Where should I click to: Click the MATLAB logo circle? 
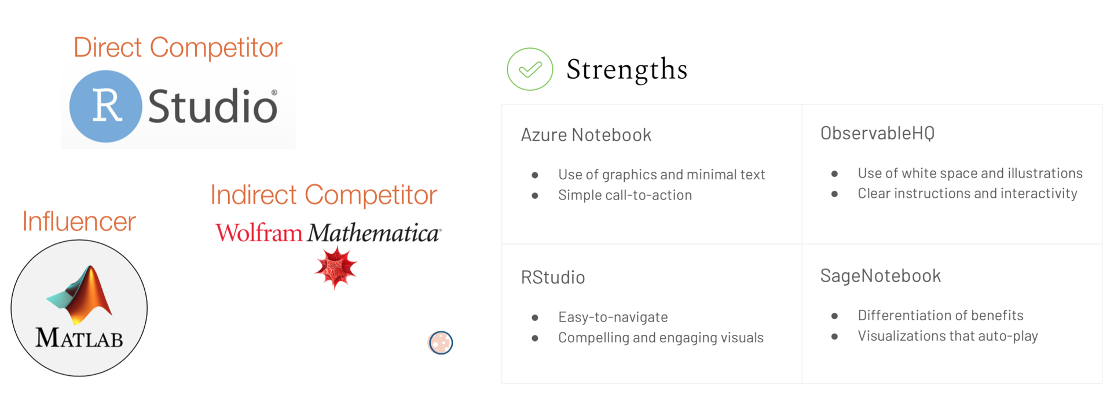pos(79,308)
